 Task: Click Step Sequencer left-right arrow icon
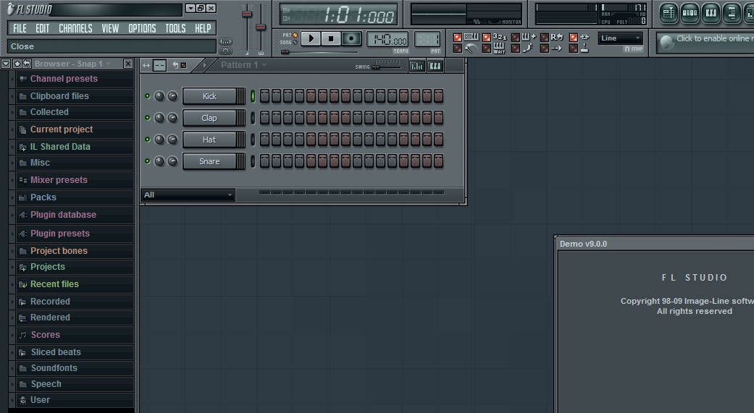[x=146, y=65]
